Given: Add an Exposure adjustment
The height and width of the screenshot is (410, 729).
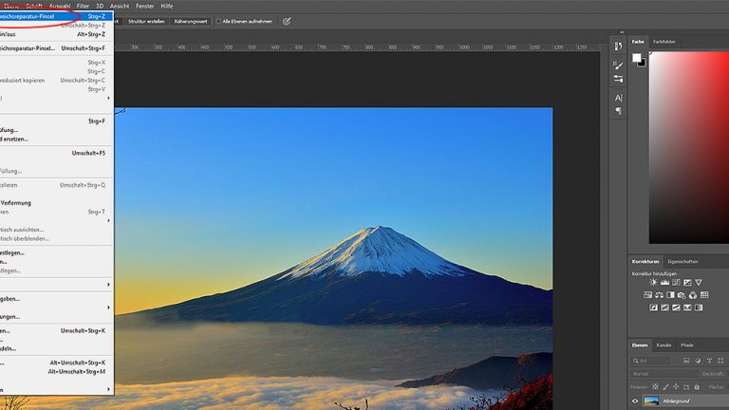Looking at the screenshot, I should 687,282.
